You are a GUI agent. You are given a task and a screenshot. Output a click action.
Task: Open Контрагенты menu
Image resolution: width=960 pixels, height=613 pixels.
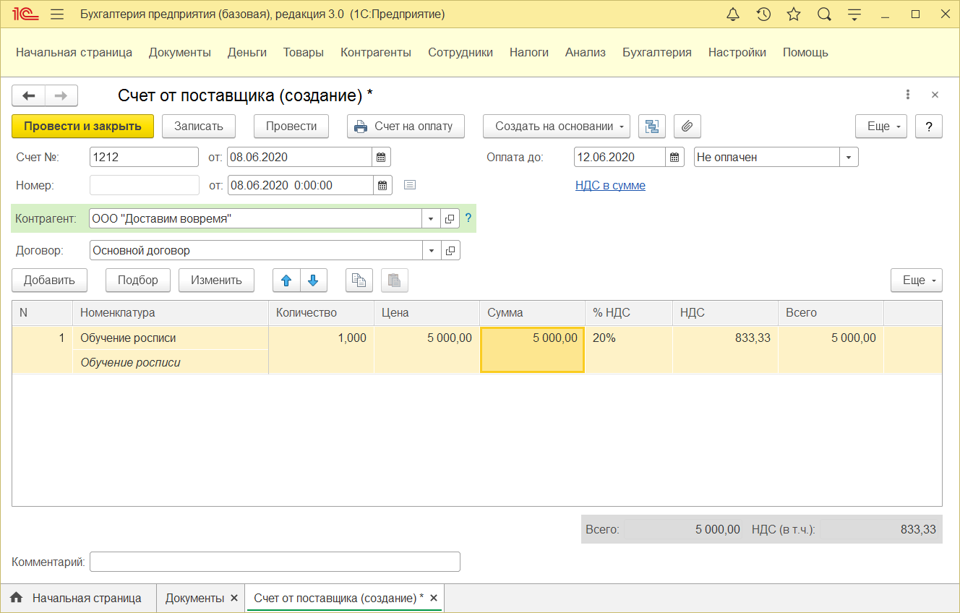(x=376, y=52)
